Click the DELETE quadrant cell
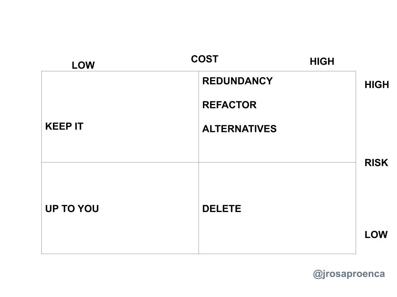 pyautogui.click(x=277, y=208)
